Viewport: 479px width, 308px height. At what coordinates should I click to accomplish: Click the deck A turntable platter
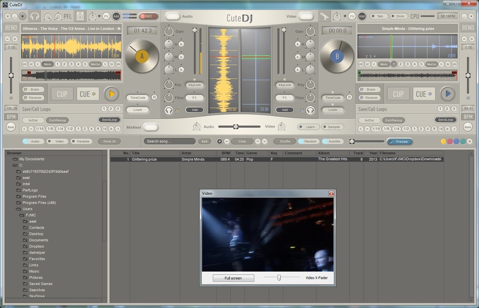(142, 56)
